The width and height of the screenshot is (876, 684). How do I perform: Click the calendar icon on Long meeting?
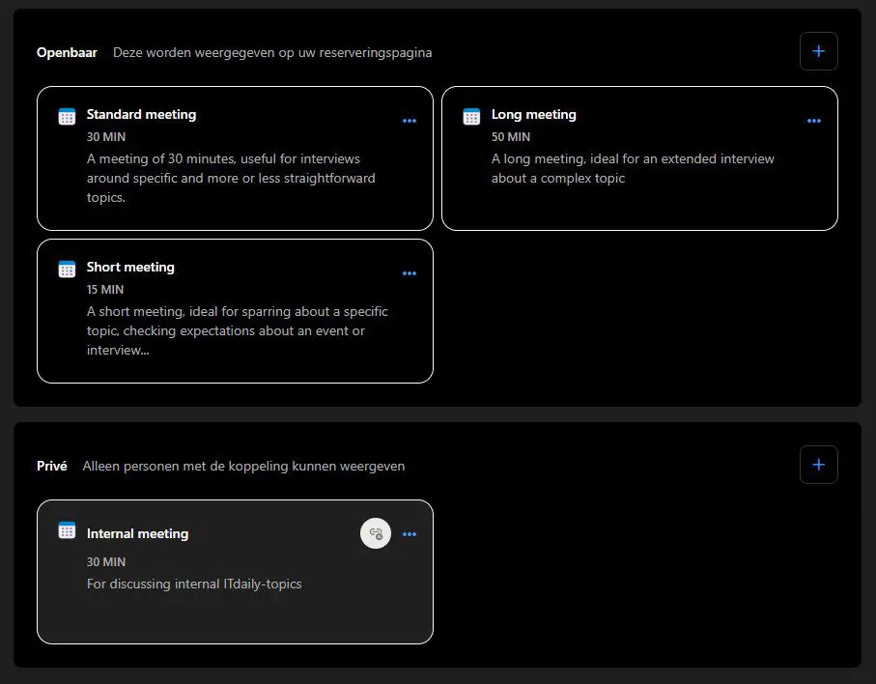(471, 116)
